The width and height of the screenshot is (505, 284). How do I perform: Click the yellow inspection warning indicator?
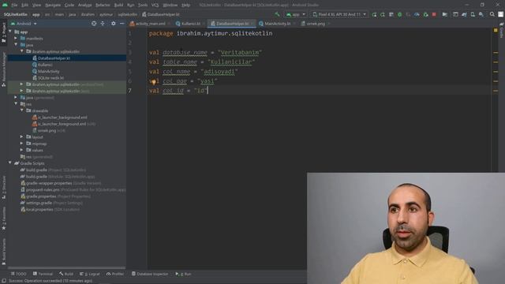pyautogui.click(x=496, y=30)
